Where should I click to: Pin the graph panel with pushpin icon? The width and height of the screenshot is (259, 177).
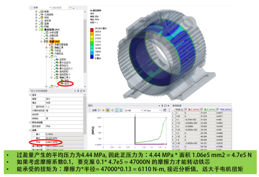(x=162, y=106)
